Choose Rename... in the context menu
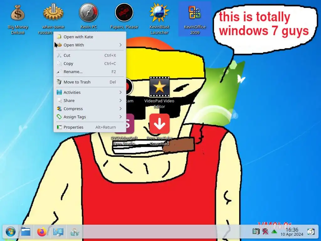 coord(90,72)
